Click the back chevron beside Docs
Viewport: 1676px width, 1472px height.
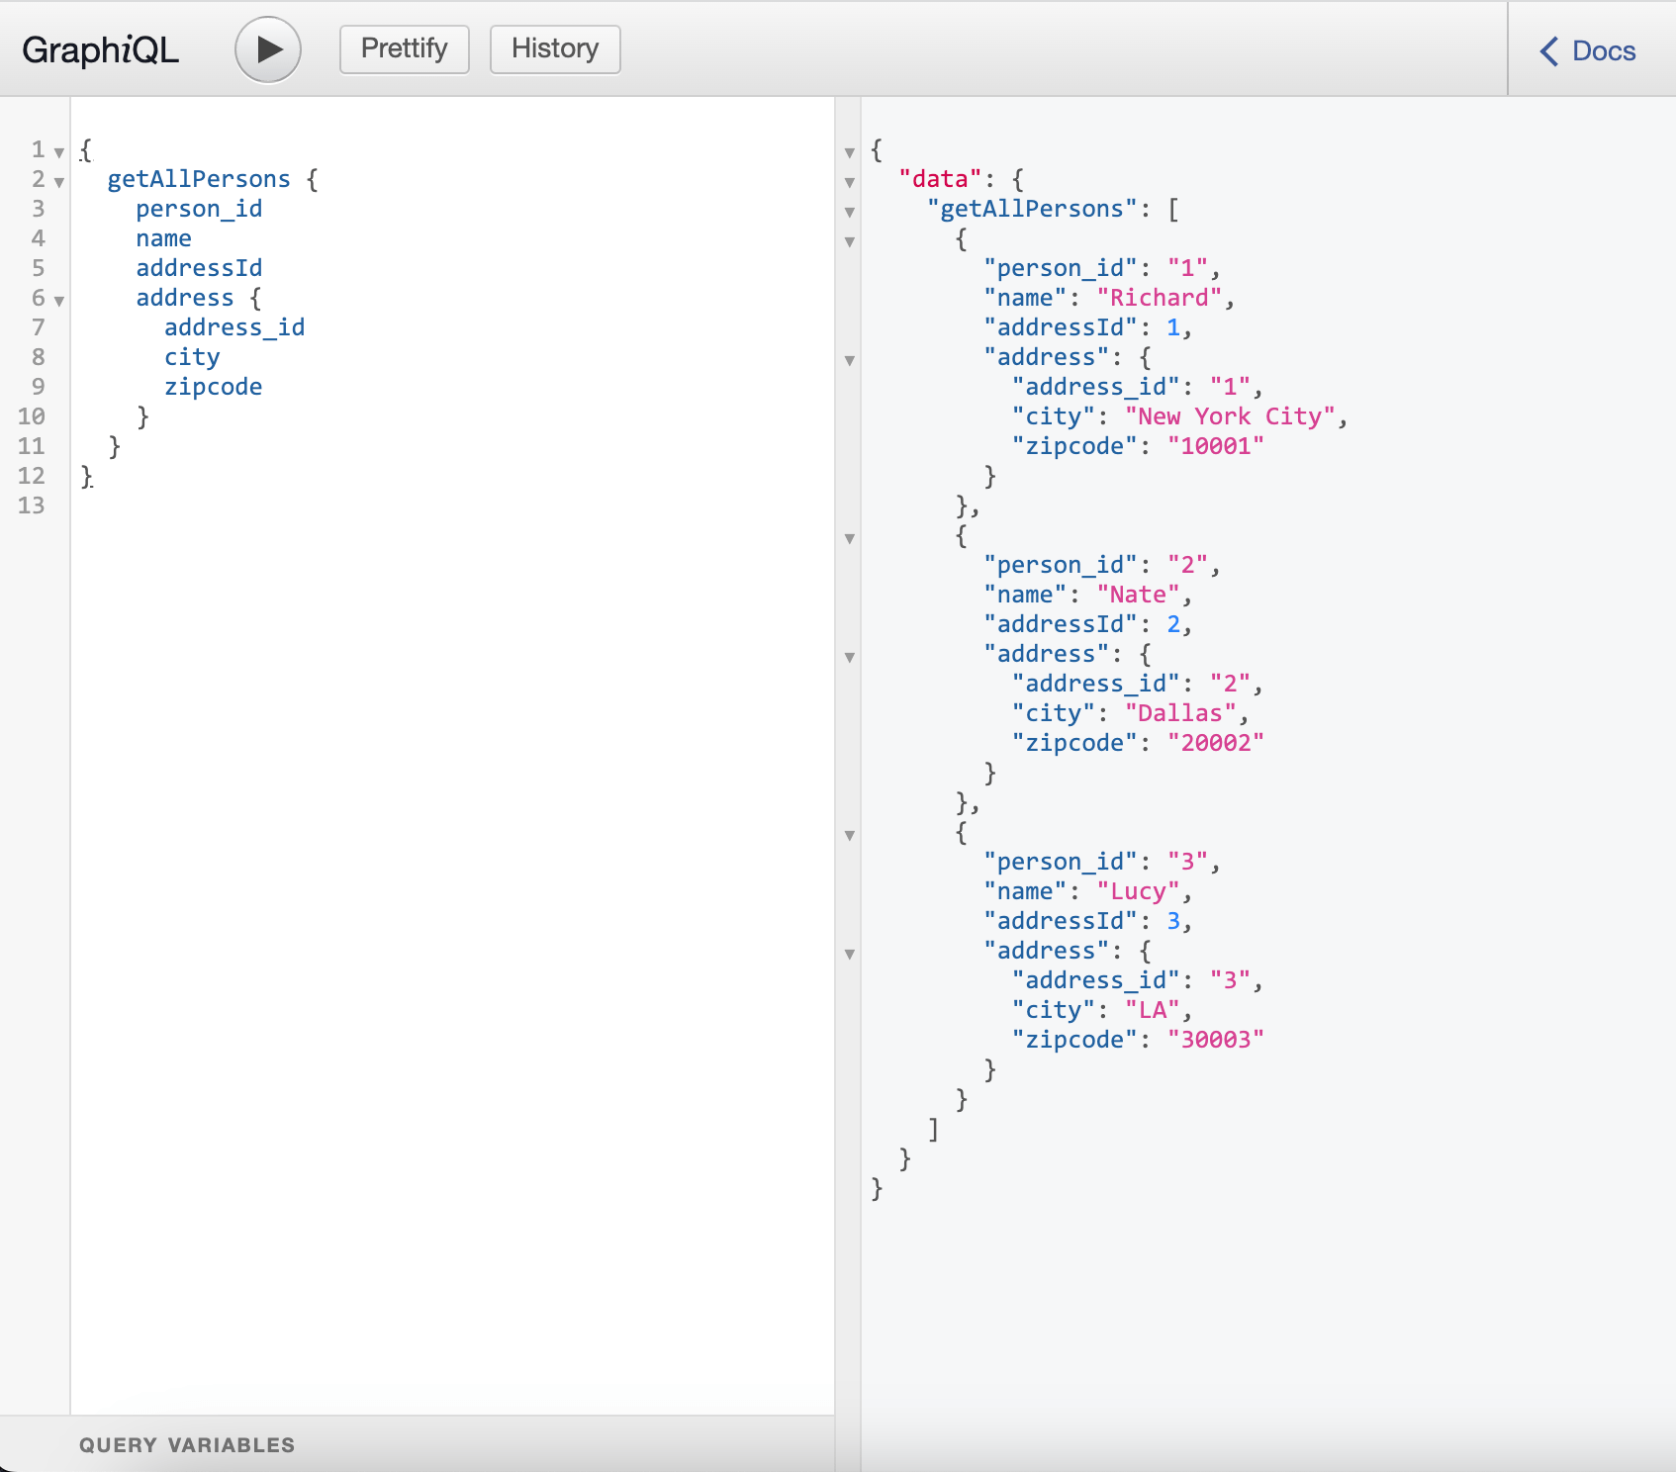pos(1547,52)
